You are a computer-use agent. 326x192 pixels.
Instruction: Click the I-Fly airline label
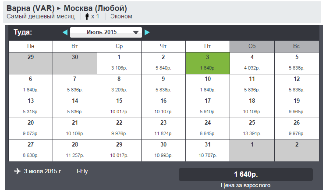82,171
